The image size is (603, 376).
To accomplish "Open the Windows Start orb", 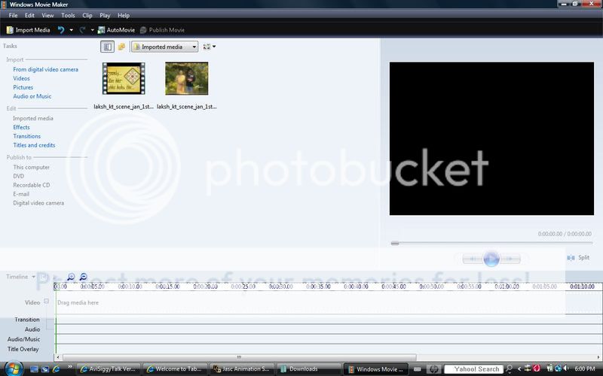I will [x=13, y=368].
